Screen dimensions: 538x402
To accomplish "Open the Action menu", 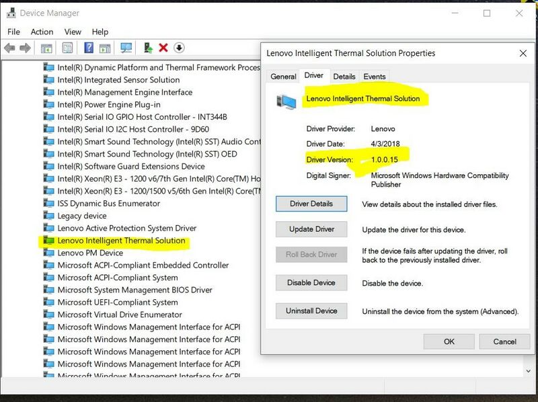I will click(42, 32).
